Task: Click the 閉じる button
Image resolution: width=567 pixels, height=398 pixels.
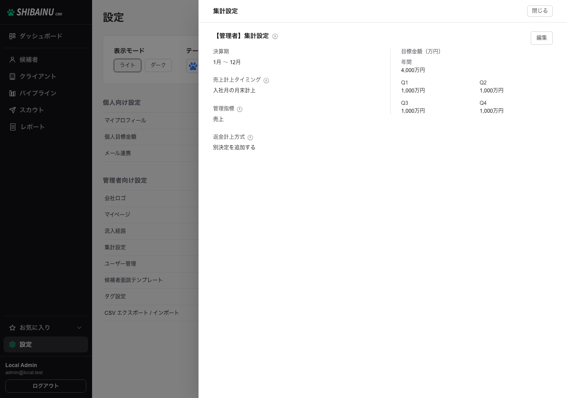Action: point(540,11)
